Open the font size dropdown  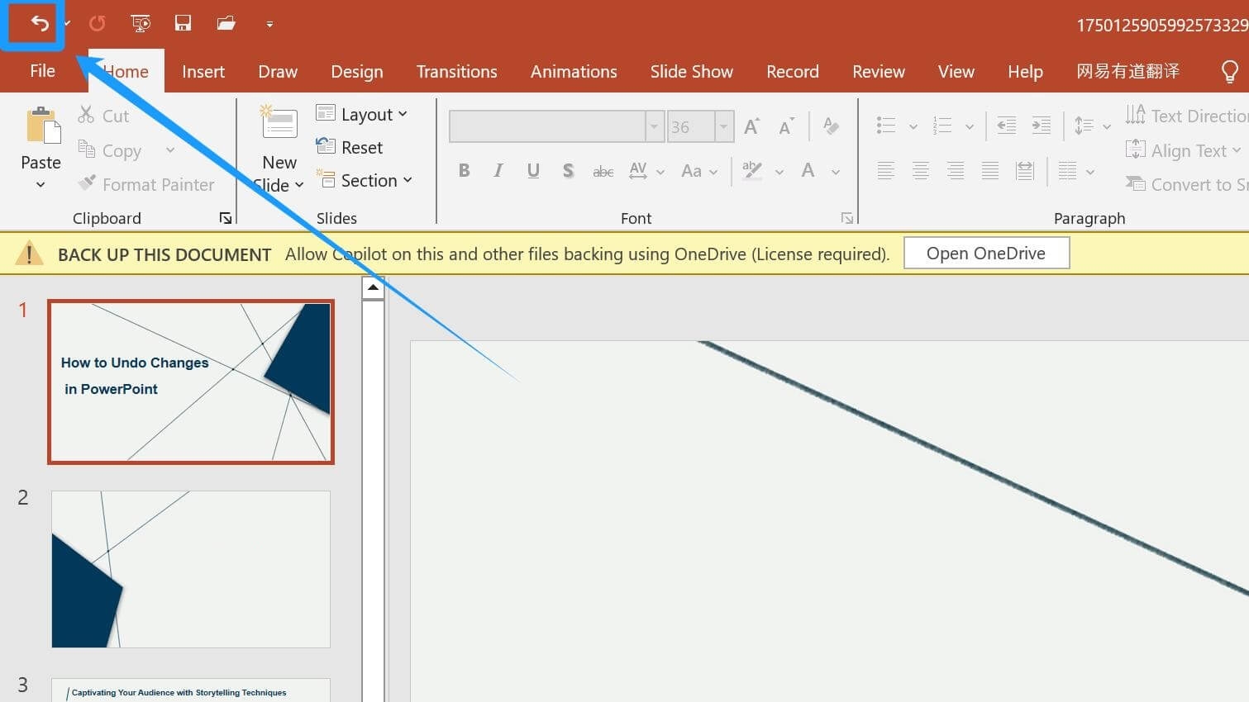[x=722, y=126]
